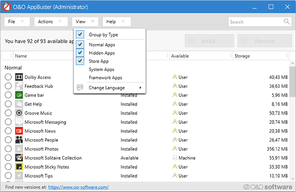Click Available status for Solitaire Collection

point(129,158)
